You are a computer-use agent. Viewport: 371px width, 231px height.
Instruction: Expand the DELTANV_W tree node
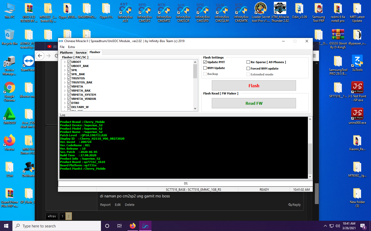click(65, 107)
